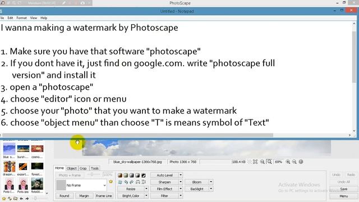Switch to the Object tab
This screenshot has width=359, height=202.
coord(72,168)
